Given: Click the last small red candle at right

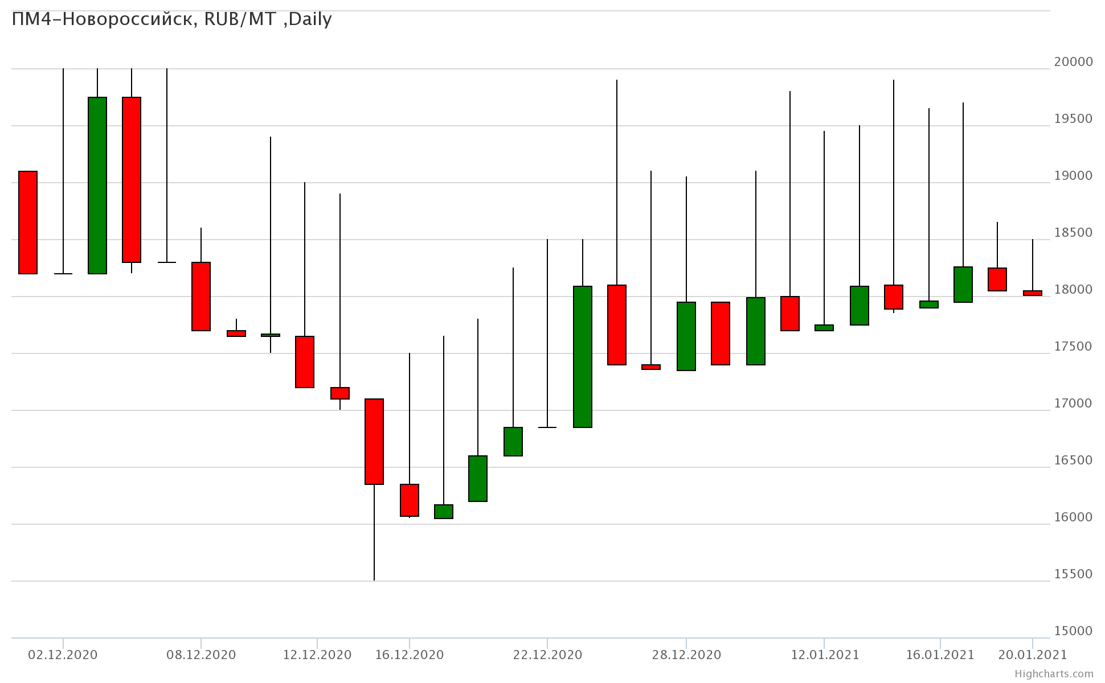Looking at the screenshot, I should (x=1032, y=293).
